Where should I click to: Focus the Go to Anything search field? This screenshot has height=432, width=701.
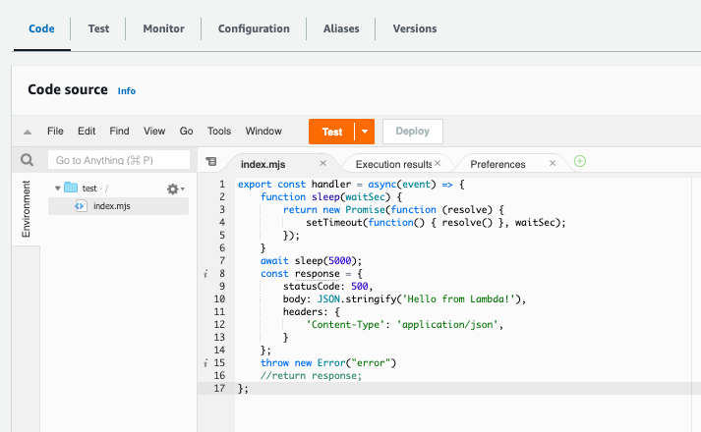pos(119,160)
